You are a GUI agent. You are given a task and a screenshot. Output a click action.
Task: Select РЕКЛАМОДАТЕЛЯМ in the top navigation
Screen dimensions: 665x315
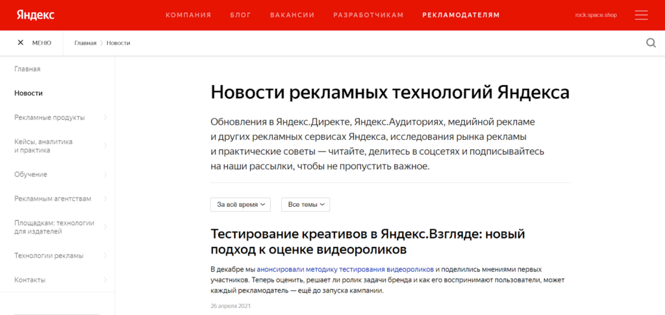pos(461,16)
